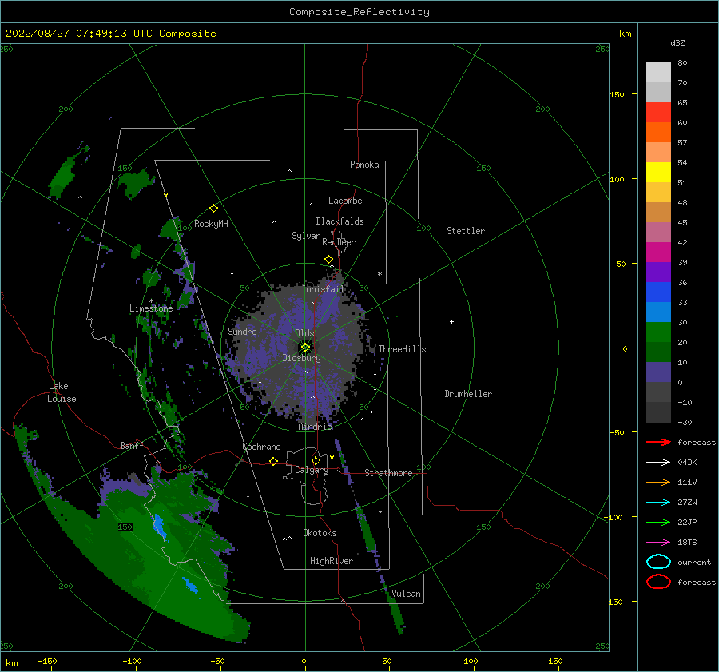719x672 pixels.
Task: Click the RedDeer city label
Action: click(339, 242)
